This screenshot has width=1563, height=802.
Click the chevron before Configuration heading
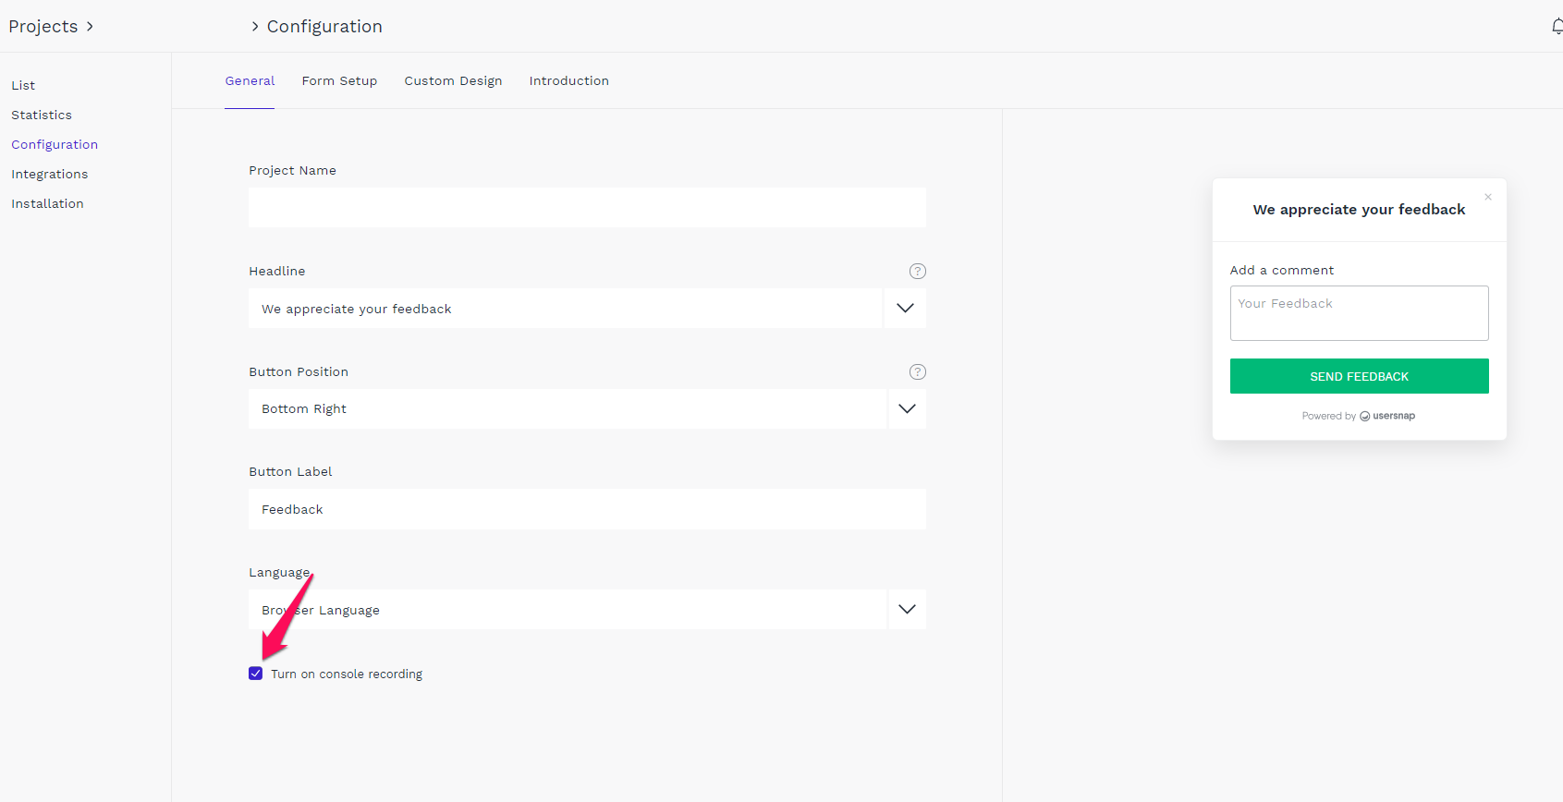[255, 27]
